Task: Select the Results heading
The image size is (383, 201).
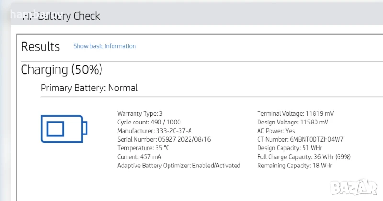Action: (x=40, y=47)
